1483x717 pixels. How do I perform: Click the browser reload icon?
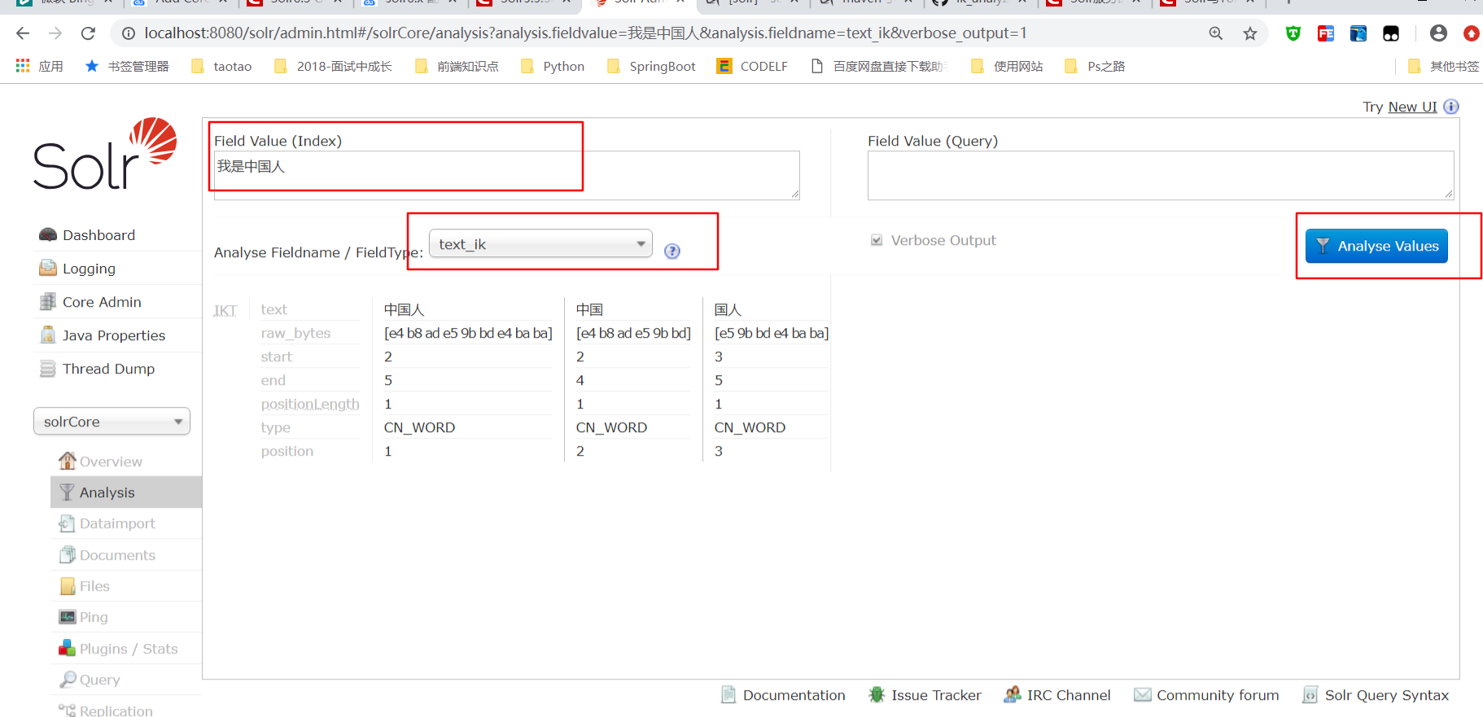click(88, 33)
